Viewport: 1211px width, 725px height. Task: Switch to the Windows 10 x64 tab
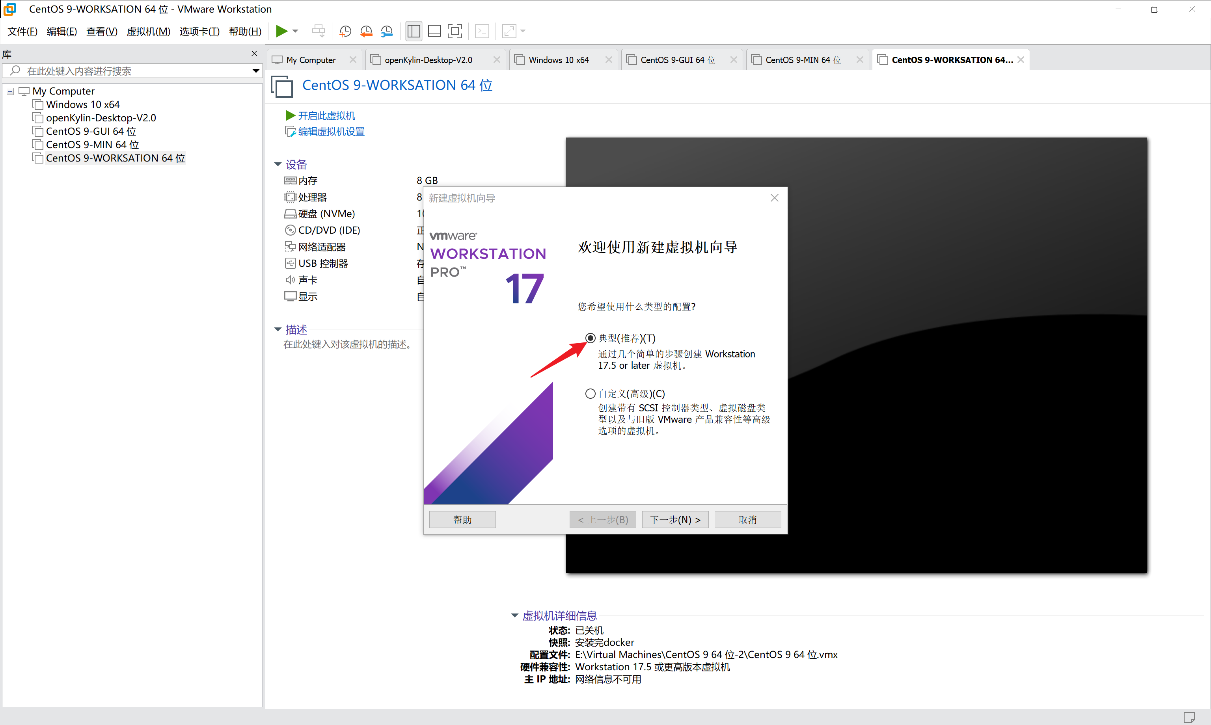pos(559,59)
